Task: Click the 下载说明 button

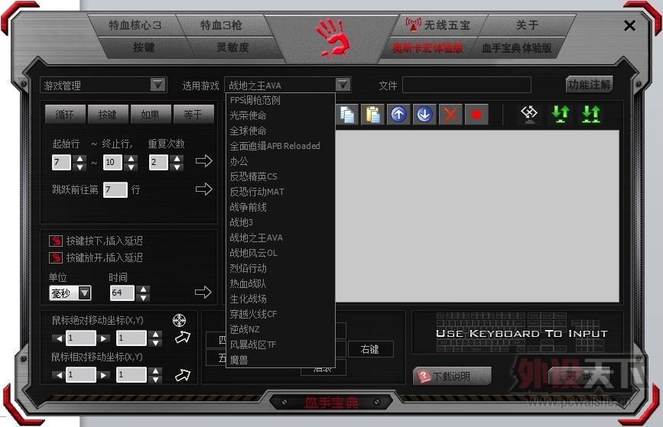Action: coord(452,376)
